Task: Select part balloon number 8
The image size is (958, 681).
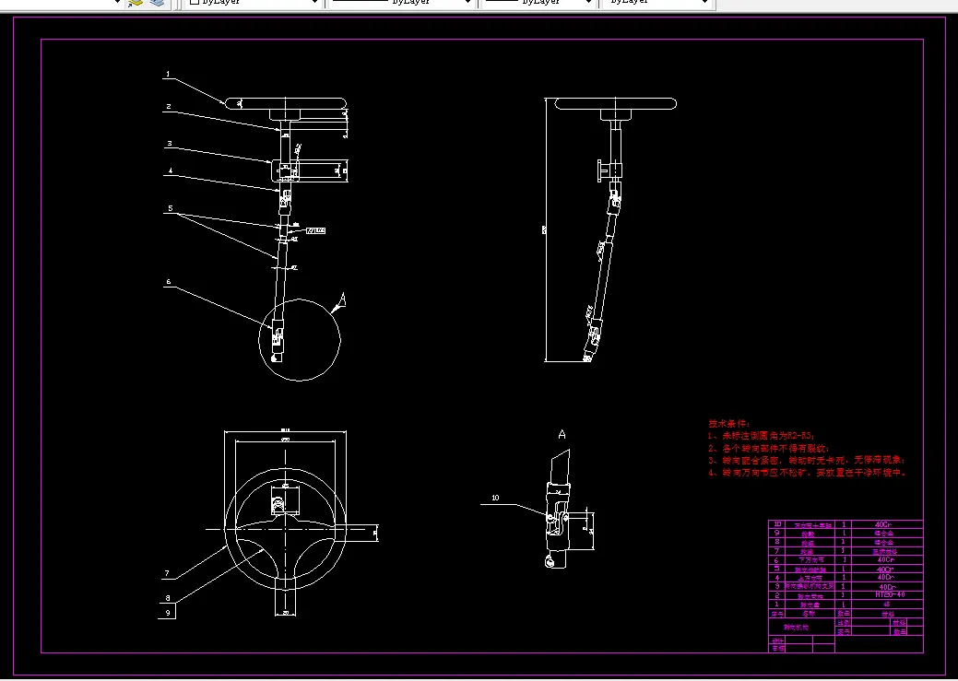Action: click(168, 598)
